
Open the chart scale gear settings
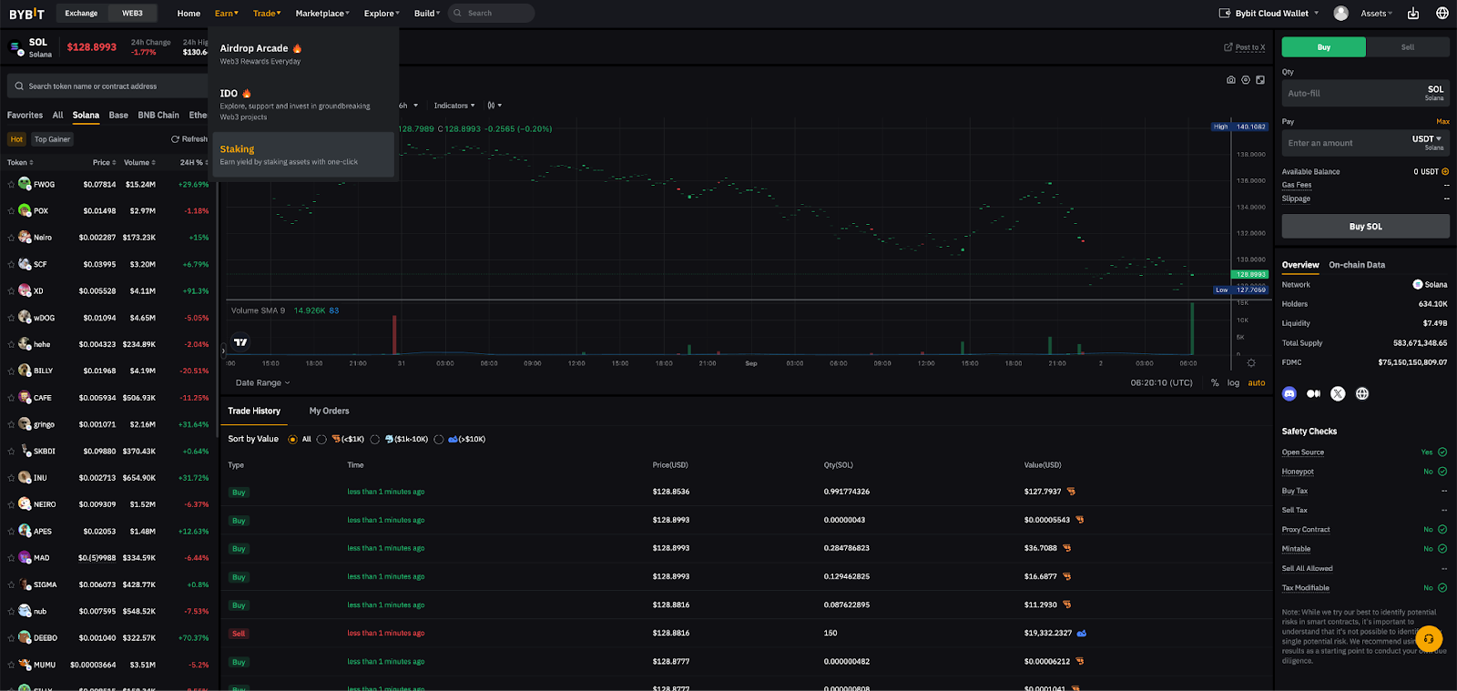[x=1251, y=363]
